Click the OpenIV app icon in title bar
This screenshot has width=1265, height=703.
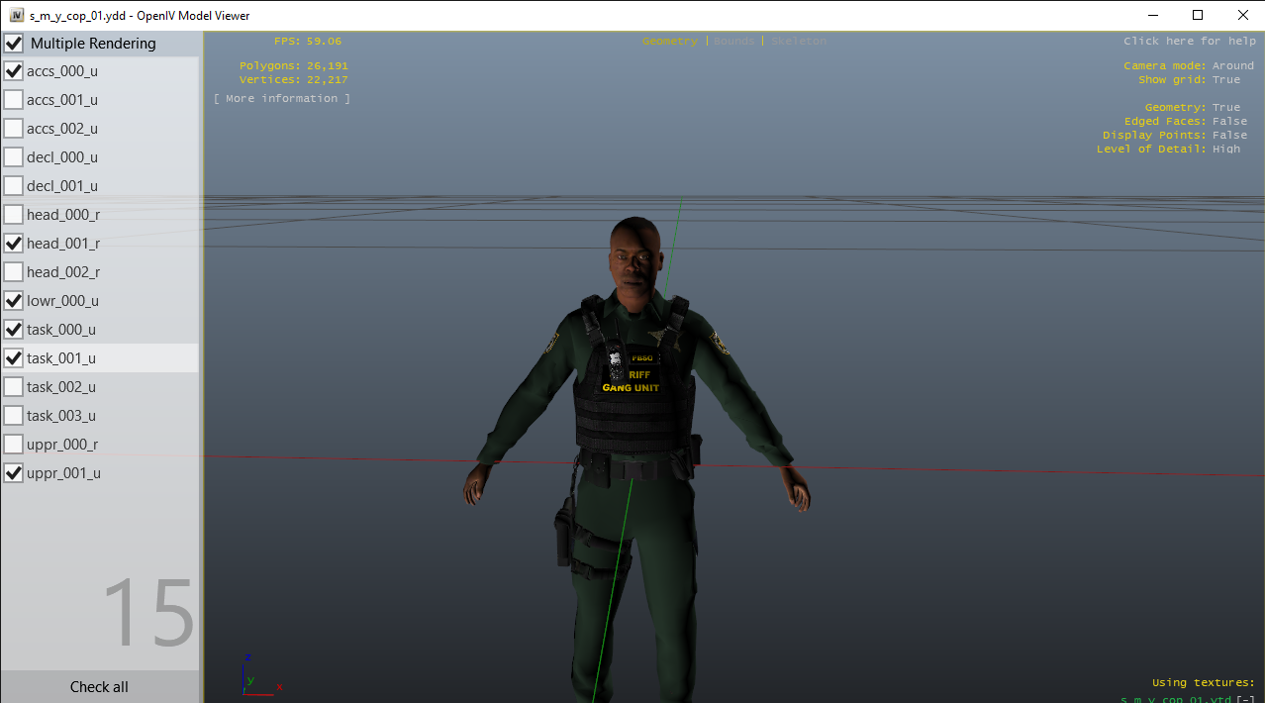17,16
